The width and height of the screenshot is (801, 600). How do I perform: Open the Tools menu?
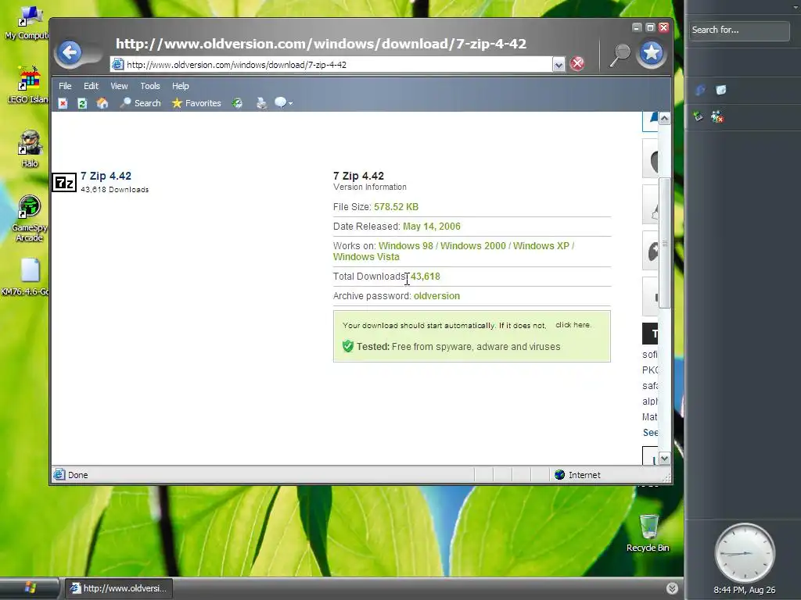pos(150,86)
